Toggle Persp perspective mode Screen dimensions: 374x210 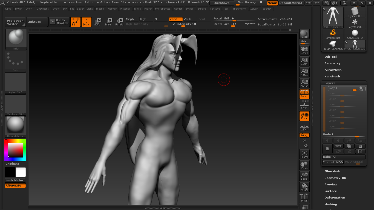(304, 94)
